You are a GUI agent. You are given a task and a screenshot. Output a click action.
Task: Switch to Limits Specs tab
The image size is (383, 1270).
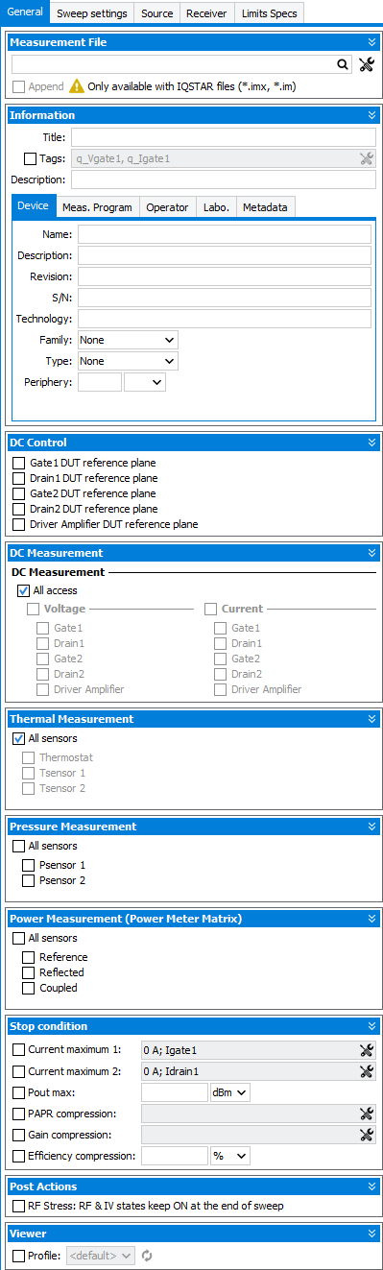click(x=270, y=13)
